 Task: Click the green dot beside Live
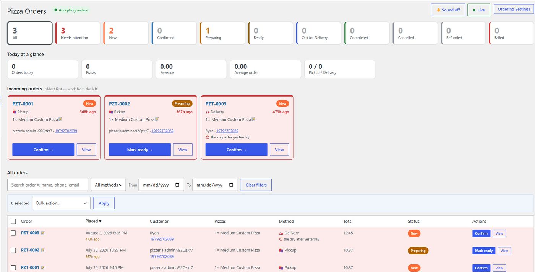(474, 10)
